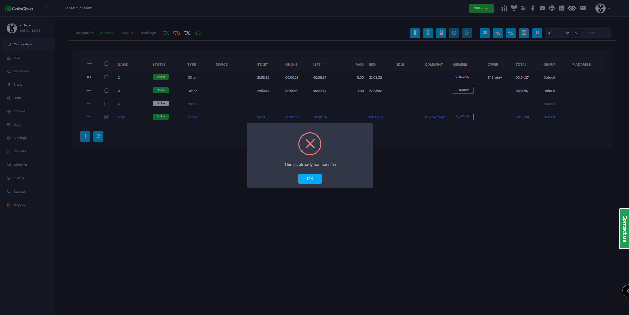The height and width of the screenshot is (315, 629).
Task: Click the trophy icon in header
Action: (x=514, y=8)
